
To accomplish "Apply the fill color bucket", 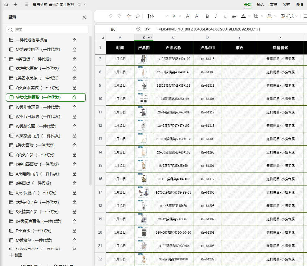I will pyautogui.click(x=269, y=16).
